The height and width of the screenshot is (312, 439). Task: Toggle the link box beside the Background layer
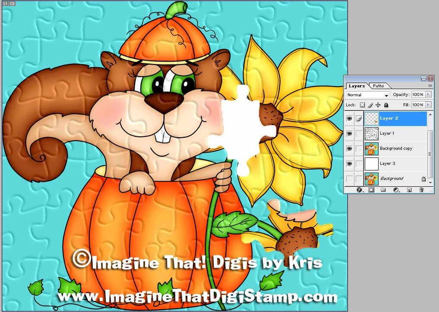pyautogui.click(x=359, y=179)
